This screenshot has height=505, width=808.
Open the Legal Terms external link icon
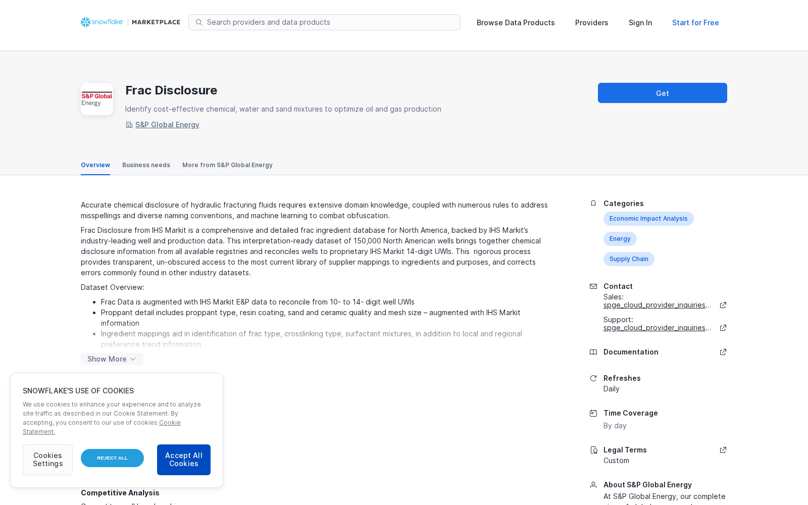[x=723, y=450]
